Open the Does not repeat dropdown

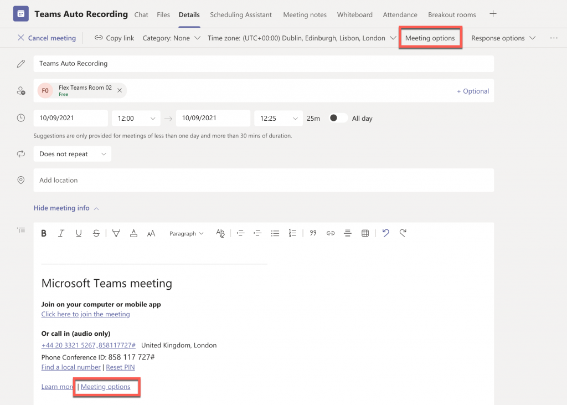73,154
